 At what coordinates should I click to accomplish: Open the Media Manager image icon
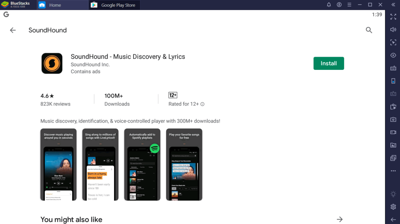click(393, 145)
